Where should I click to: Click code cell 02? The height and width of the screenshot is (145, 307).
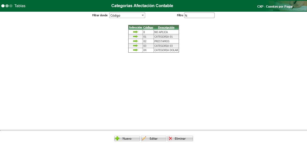pos(148,41)
